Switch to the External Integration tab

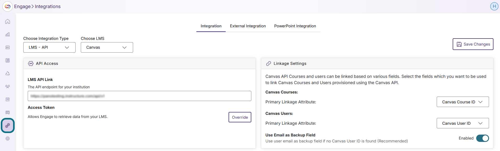(x=248, y=26)
